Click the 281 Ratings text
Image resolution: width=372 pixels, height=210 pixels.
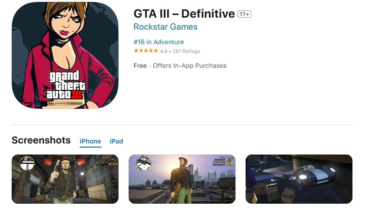click(x=186, y=51)
